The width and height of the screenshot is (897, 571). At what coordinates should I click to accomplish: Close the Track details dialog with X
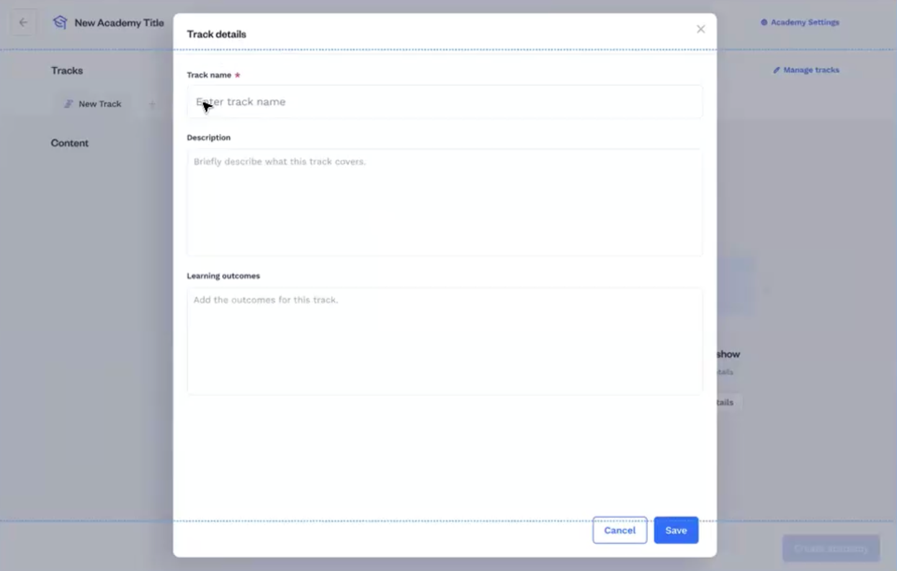pyautogui.click(x=700, y=29)
